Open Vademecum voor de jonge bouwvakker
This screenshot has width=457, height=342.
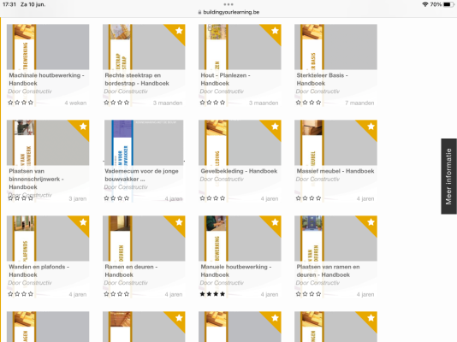click(x=142, y=175)
